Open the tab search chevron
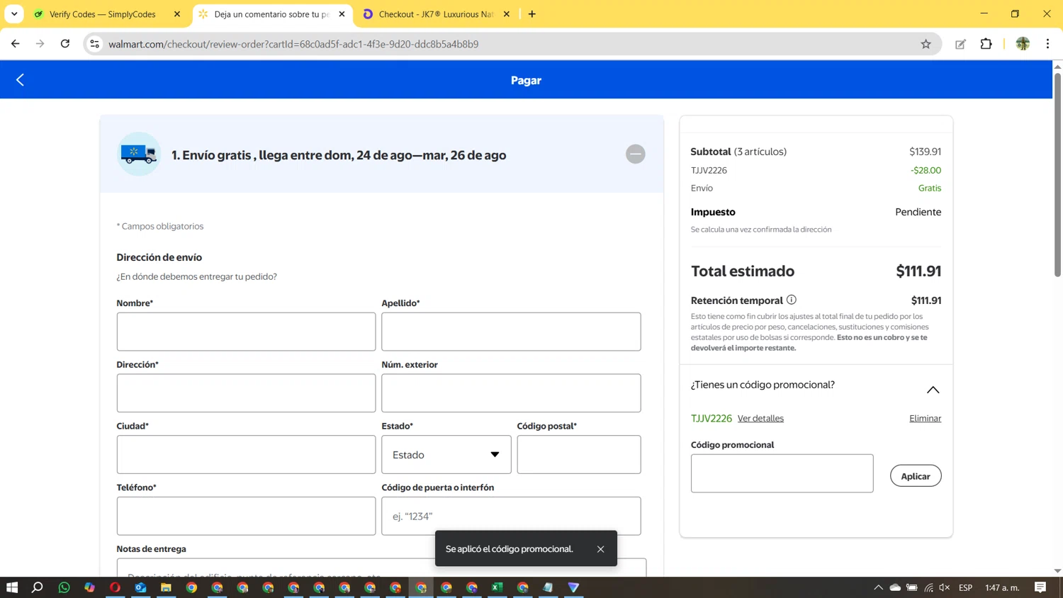1063x598 pixels. click(x=14, y=14)
